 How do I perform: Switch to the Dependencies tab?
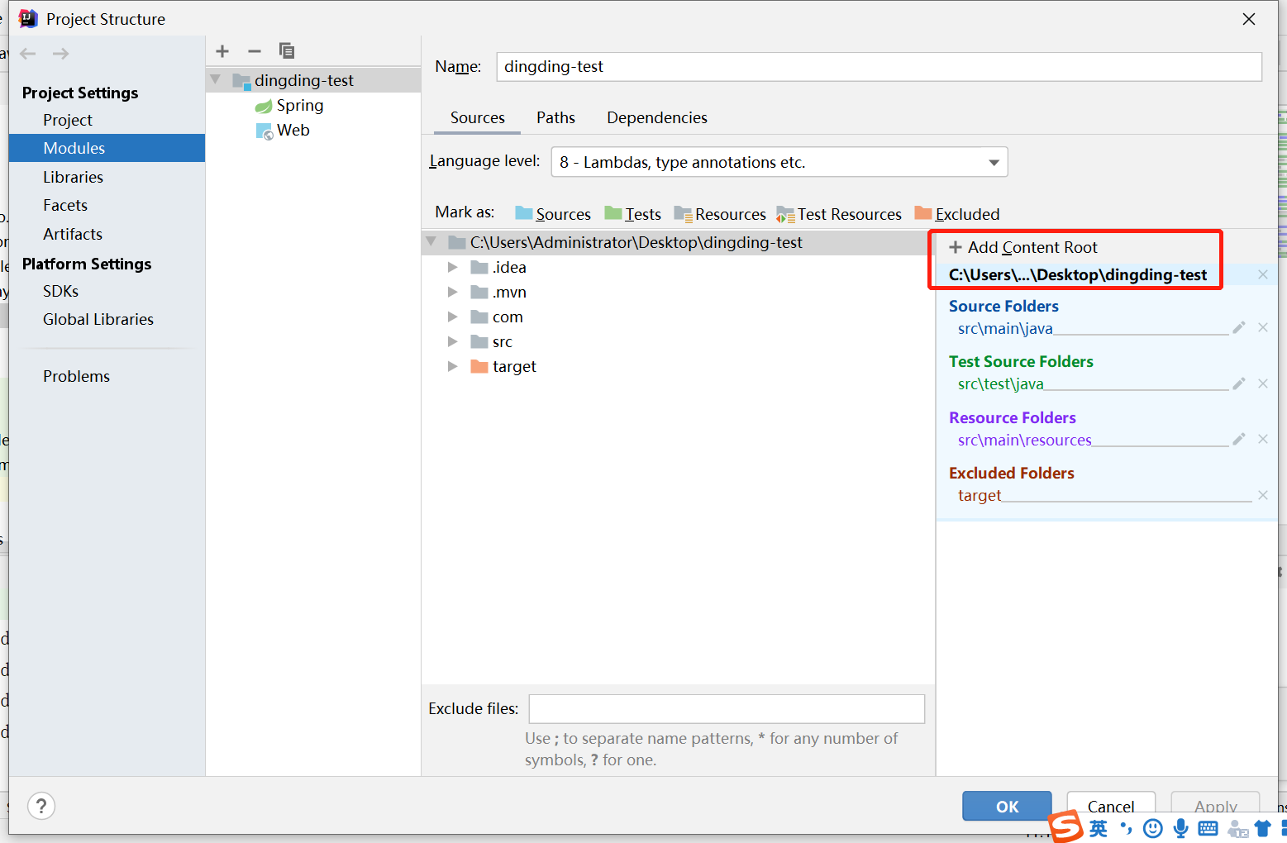(x=657, y=117)
